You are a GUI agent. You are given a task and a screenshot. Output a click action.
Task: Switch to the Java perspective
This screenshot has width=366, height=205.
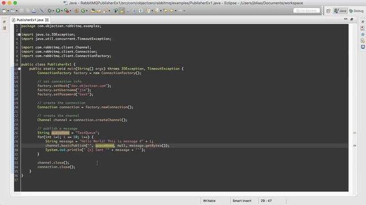340,11
